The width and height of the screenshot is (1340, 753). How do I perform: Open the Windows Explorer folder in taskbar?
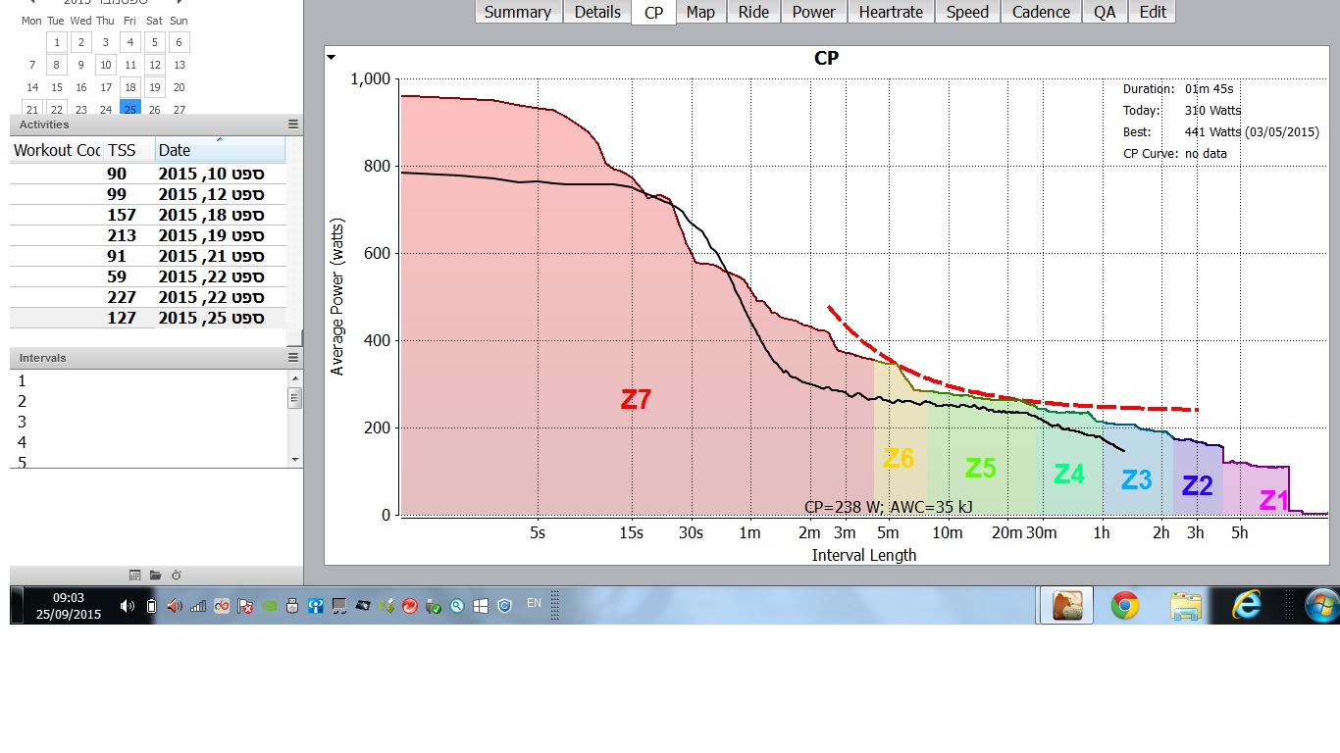pos(1186,606)
